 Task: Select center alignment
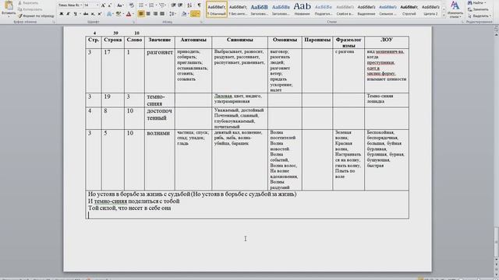[x=148, y=14]
